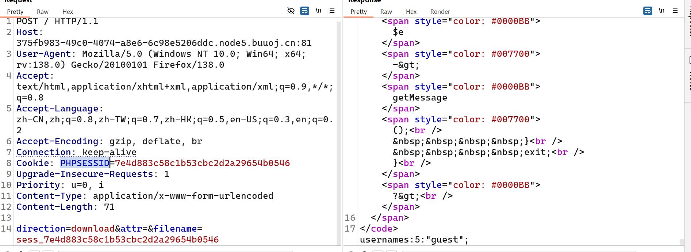The width and height of the screenshot is (691, 252).
Task: Click the PHPSESSID cookie value on line 8
Action: pyautogui.click(x=203, y=163)
